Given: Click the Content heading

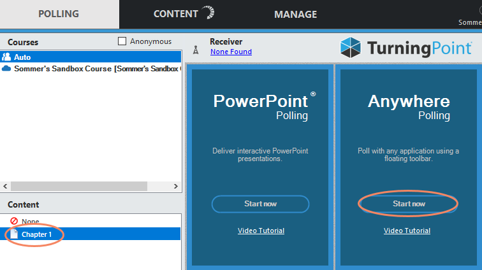Looking at the screenshot, I should [x=24, y=204].
